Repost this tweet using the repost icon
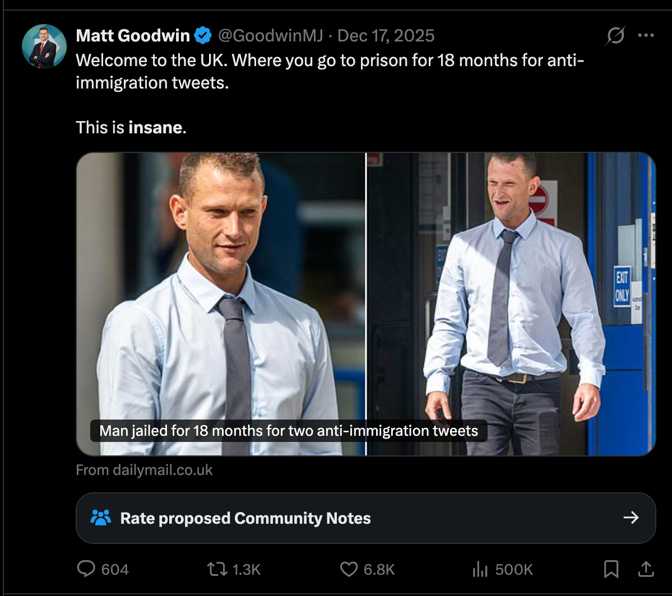672x596 pixels. click(217, 570)
